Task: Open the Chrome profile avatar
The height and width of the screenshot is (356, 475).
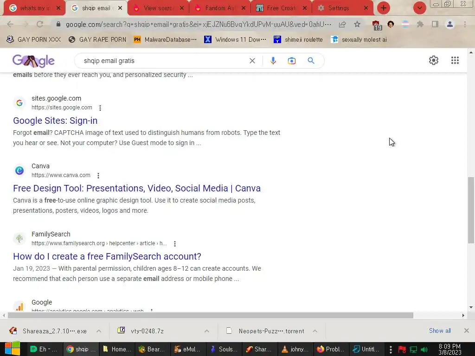Action: [x=450, y=24]
